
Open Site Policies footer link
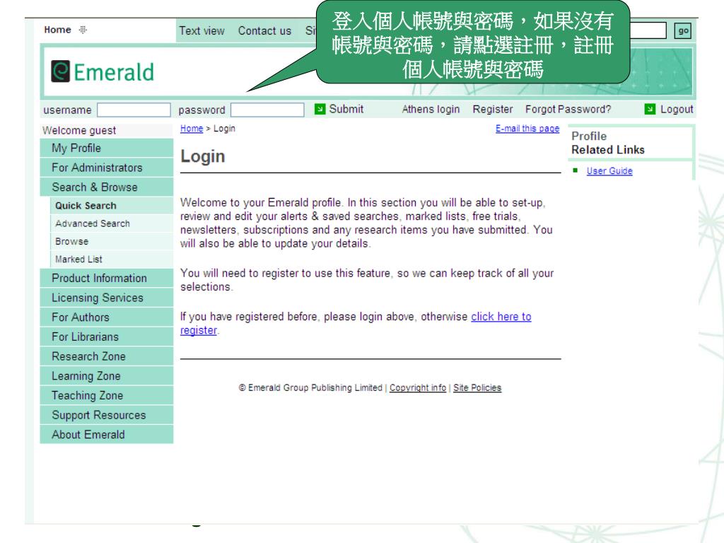[477, 388]
